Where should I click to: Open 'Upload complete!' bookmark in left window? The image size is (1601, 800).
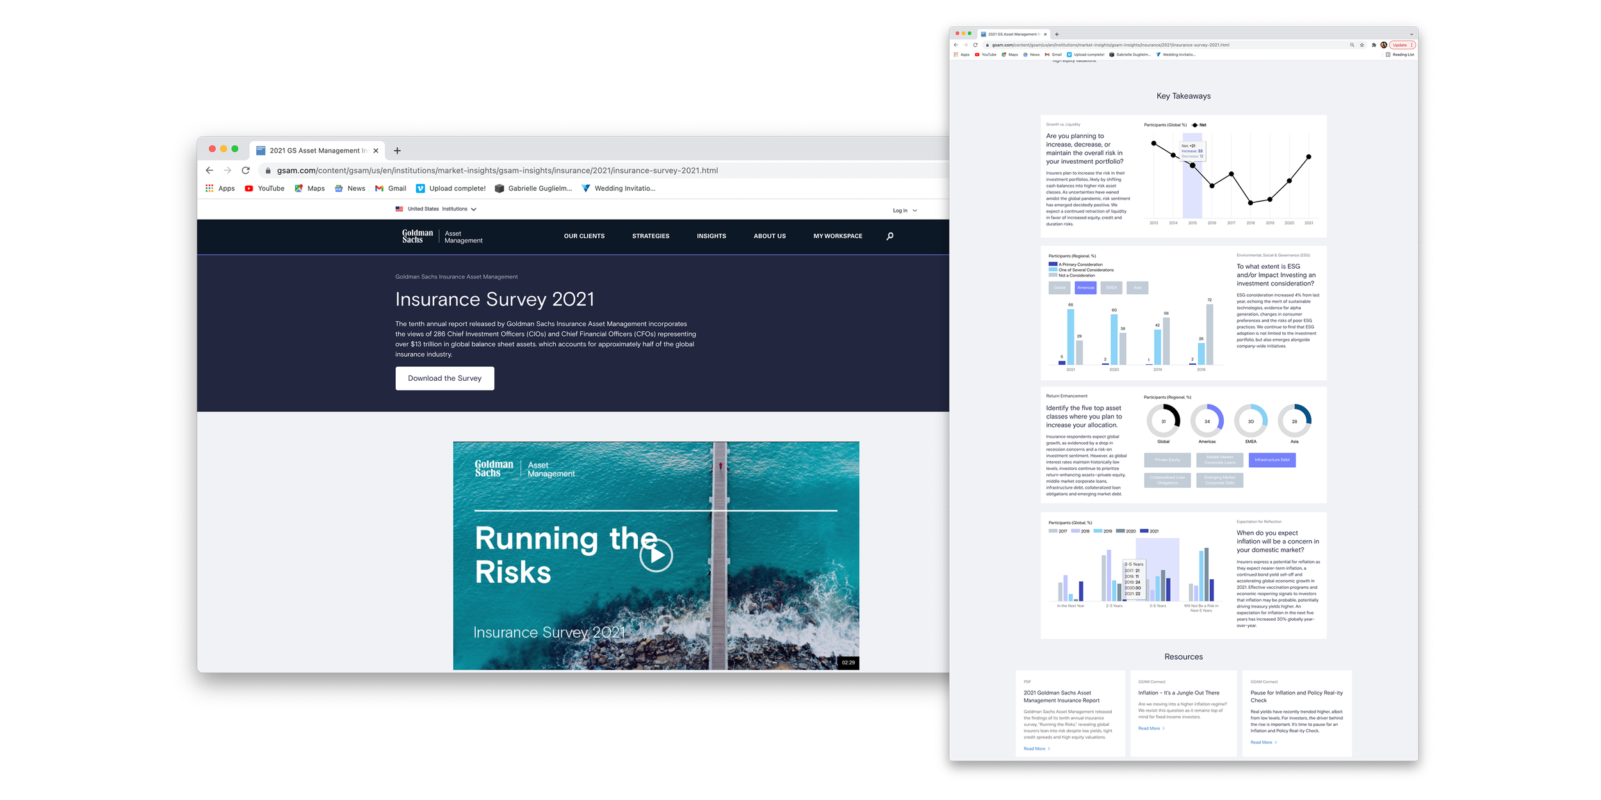point(451,188)
